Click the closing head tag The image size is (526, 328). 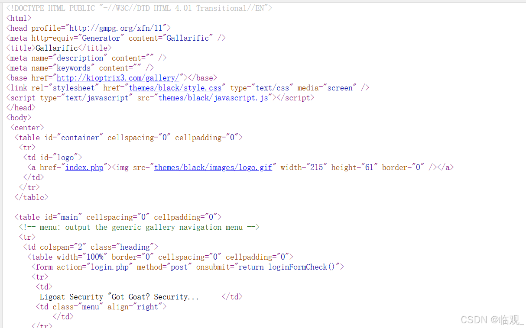tap(21, 108)
